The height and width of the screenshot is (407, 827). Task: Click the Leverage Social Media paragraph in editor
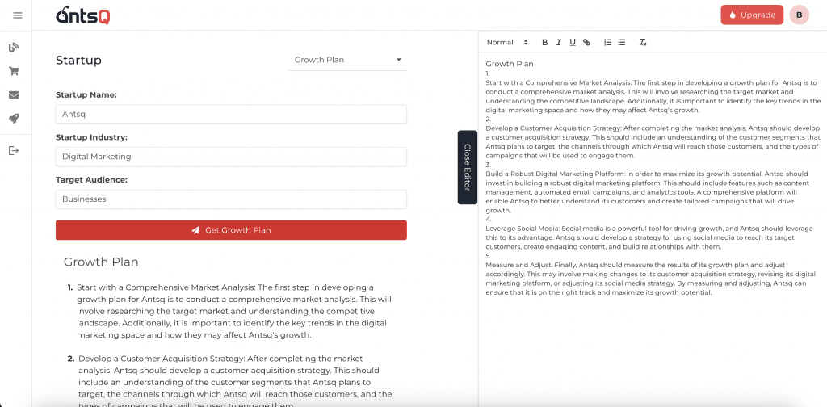coord(649,237)
